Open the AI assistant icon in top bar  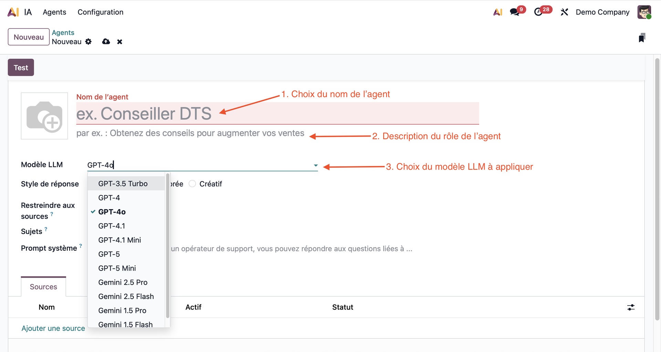(x=497, y=12)
